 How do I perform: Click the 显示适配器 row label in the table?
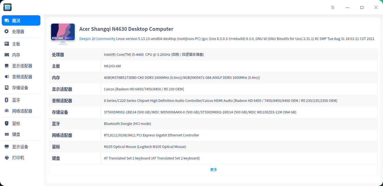tap(62, 89)
